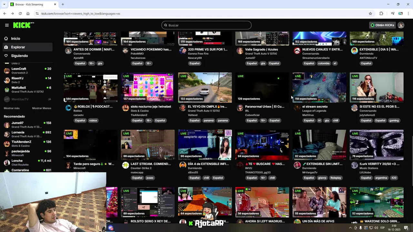Open LeonCraft channel in sidebar

(27, 71)
